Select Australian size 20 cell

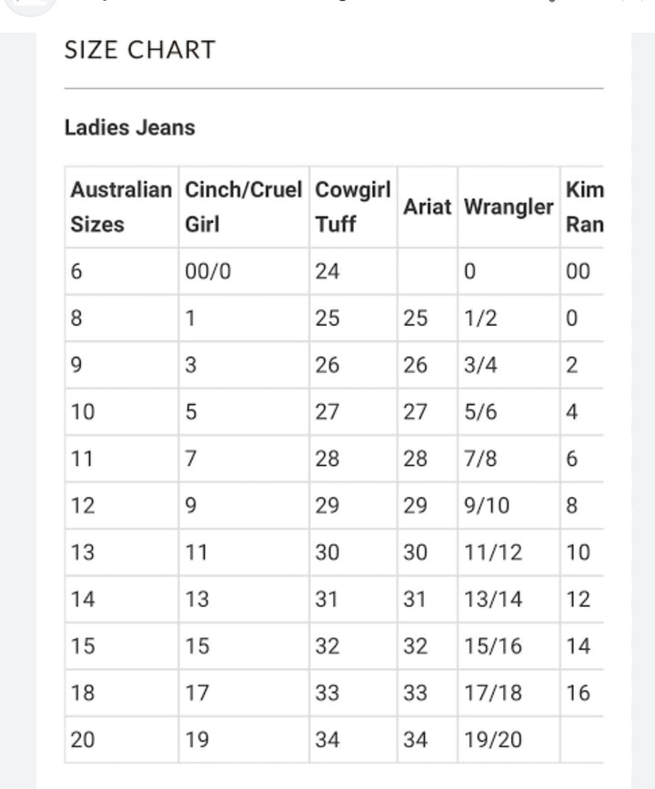(82, 740)
